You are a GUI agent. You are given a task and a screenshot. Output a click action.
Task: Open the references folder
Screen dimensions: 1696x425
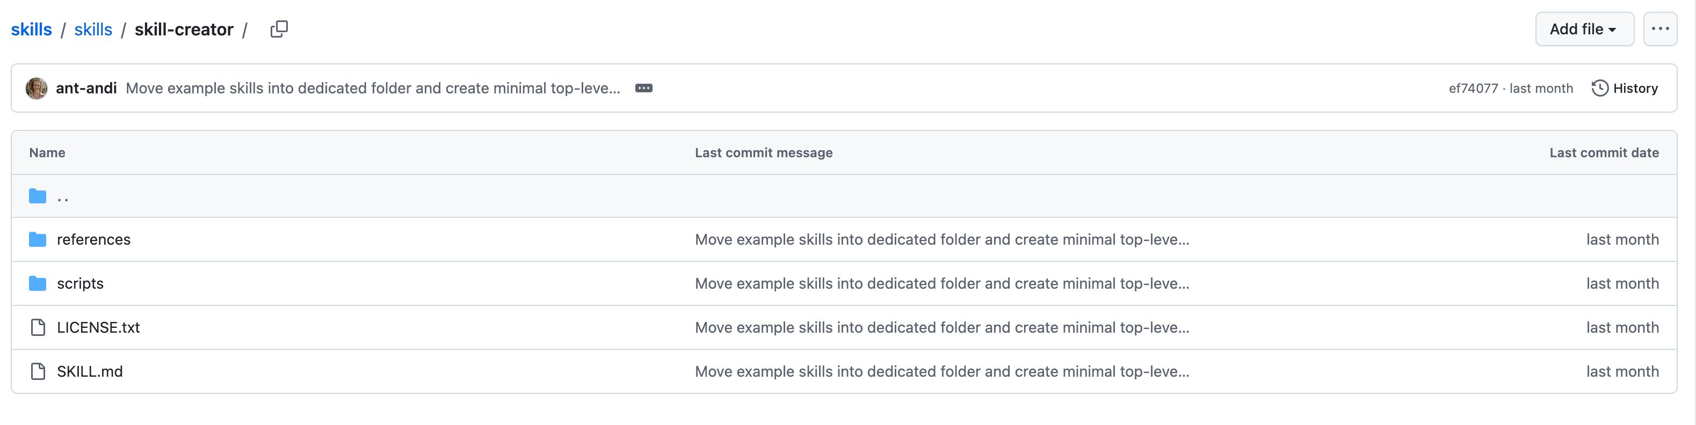tap(93, 239)
